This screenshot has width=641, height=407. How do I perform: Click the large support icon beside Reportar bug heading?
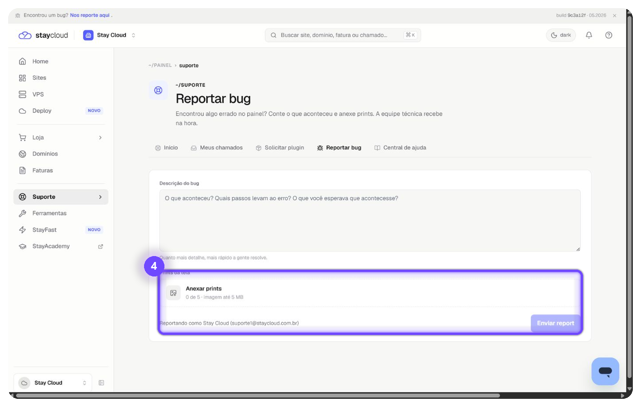click(x=158, y=90)
